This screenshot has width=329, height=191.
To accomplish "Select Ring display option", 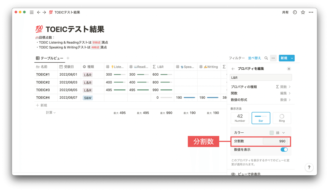I will click(x=282, y=118).
